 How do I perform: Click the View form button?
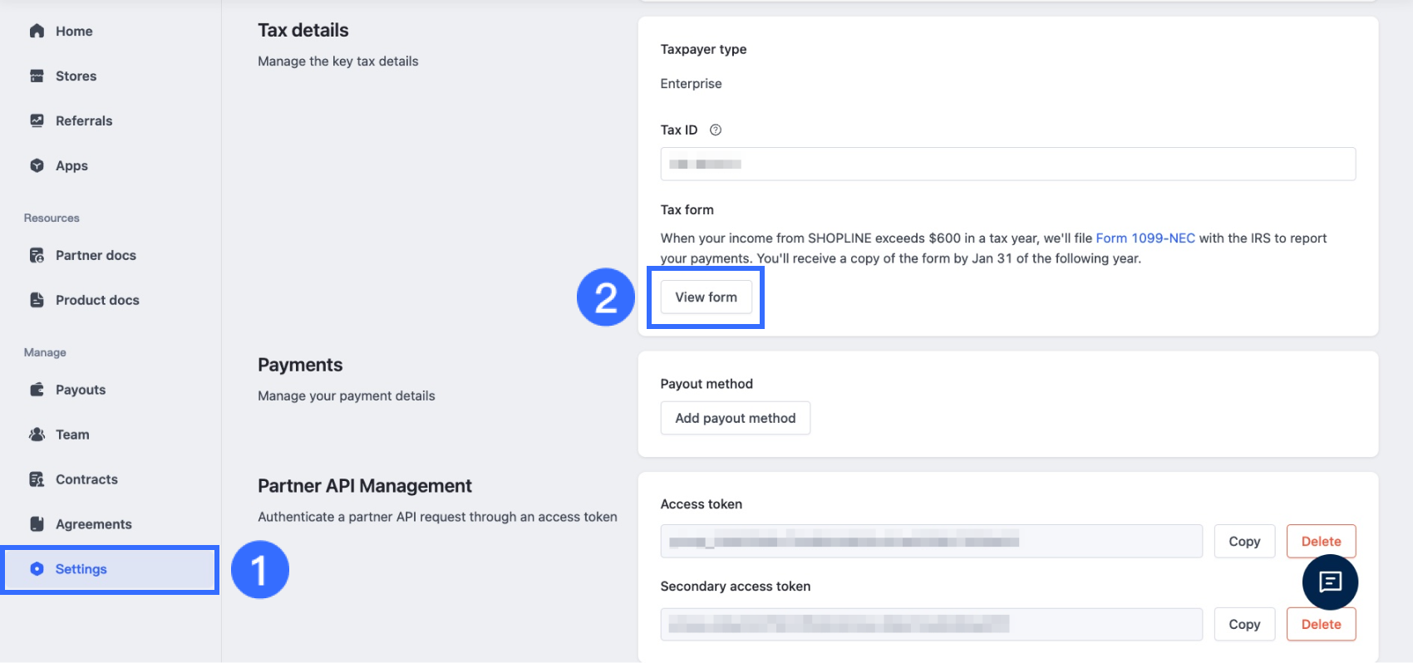pos(706,297)
